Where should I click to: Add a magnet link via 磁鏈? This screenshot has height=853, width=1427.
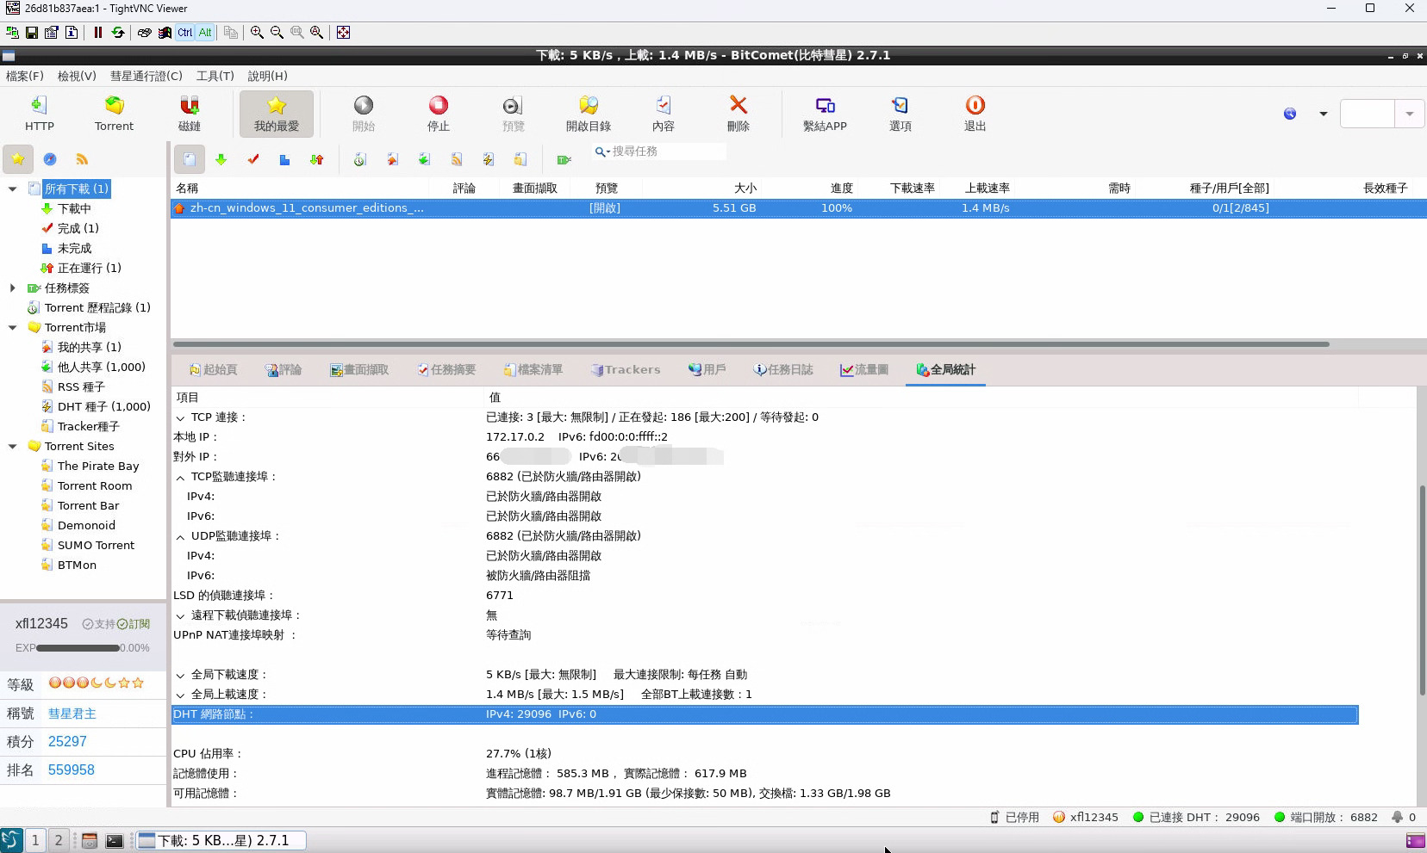(190, 113)
